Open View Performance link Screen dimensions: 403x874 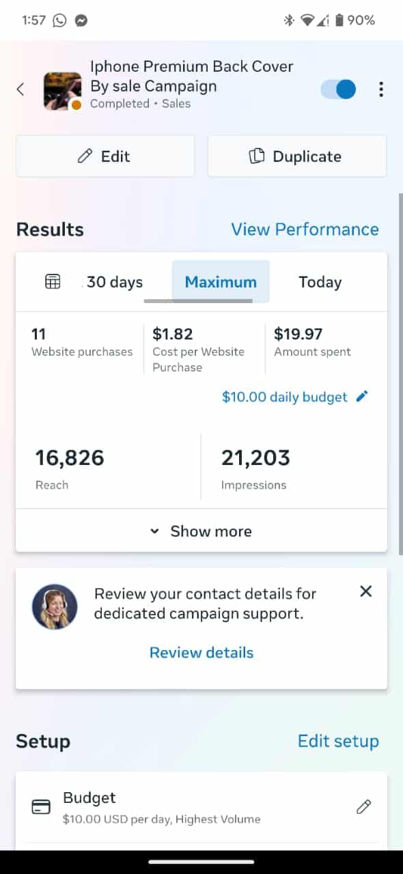(x=305, y=229)
